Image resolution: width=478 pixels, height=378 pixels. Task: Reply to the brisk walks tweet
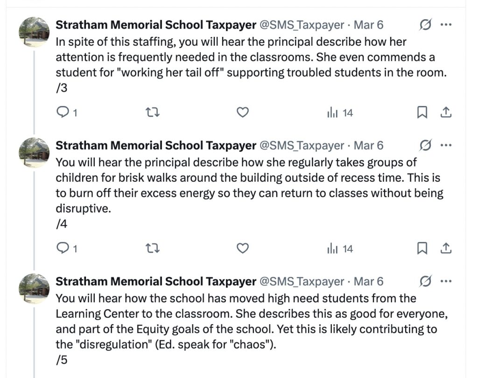63,249
